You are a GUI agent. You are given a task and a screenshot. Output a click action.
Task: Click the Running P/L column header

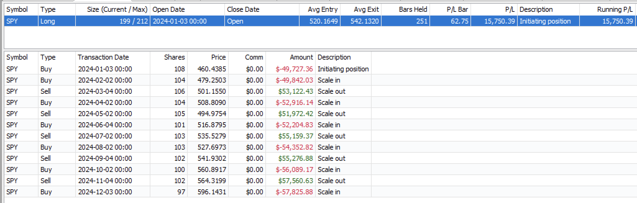pyautogui.click(x=614, y=9)
